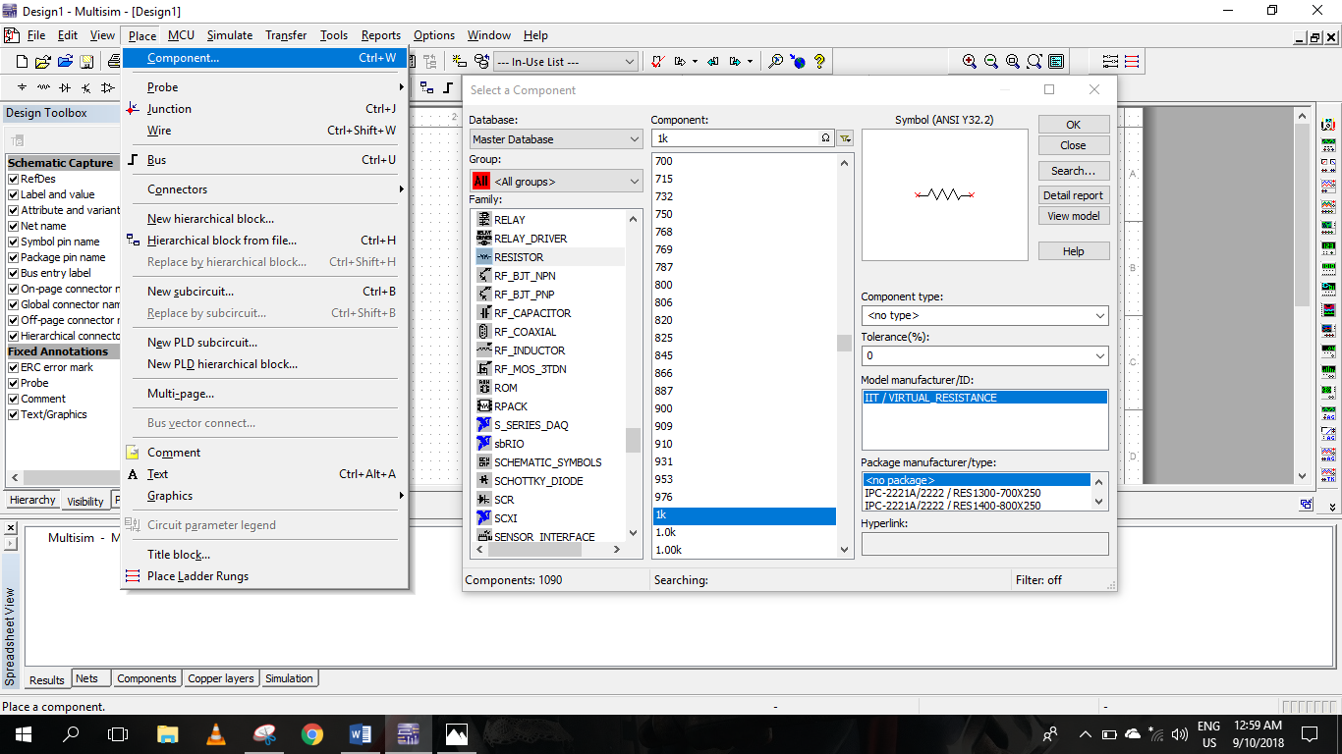Image resolution: width=1342 pixels, height=754 pixels.
Task: Click the red ladder rungs toolbar icon
Action: tap(1132, 61)
